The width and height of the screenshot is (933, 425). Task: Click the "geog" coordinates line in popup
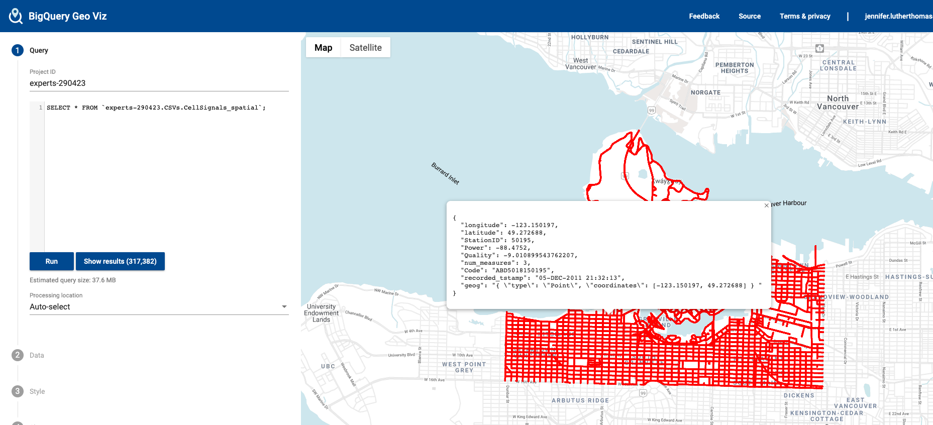(x=611, y=285)
